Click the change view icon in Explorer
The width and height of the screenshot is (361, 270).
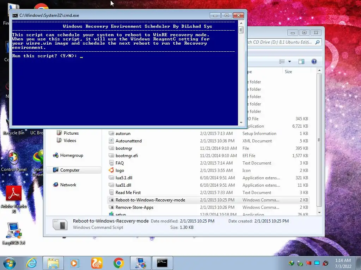tap(282, 62)
